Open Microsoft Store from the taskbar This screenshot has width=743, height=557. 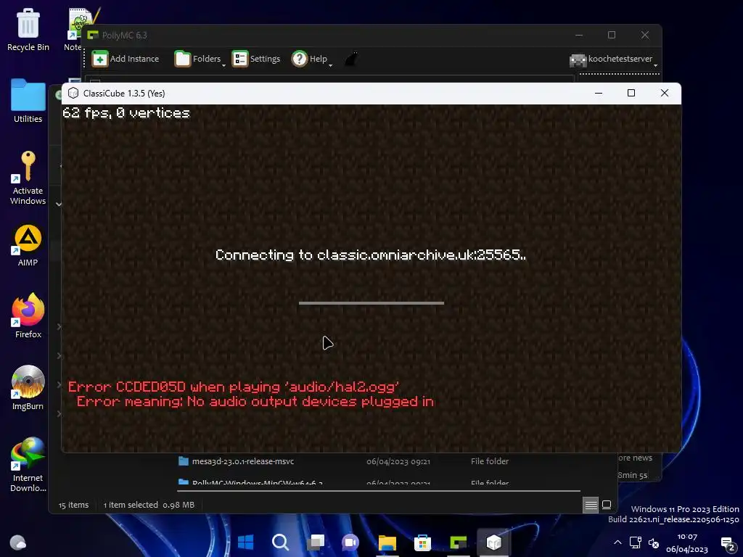point(422,542)
